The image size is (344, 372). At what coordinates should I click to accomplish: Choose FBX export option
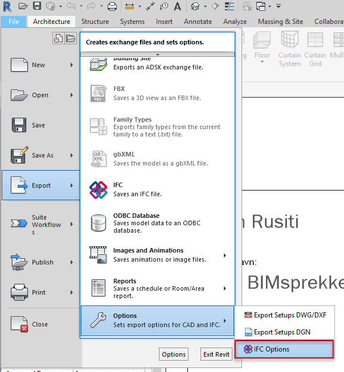(x=158, y=93)
